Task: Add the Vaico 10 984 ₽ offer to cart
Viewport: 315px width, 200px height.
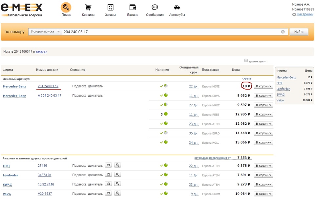Action: coord(263,194)
